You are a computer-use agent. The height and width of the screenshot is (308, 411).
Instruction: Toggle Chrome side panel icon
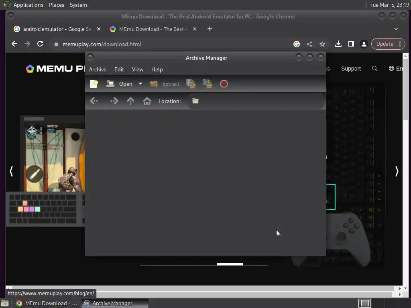click(351, 44)
